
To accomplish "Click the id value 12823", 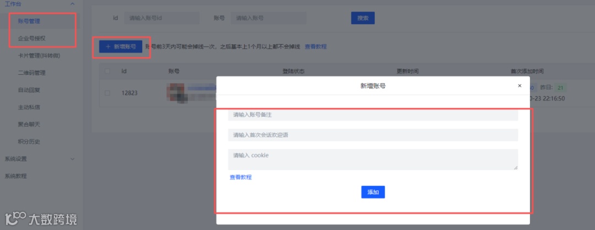I will (128, 93).
